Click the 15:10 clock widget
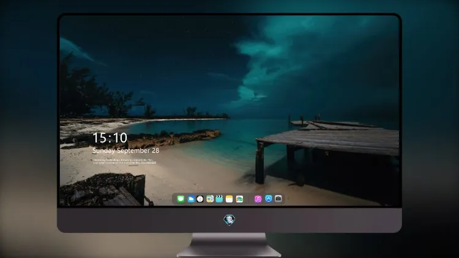 [110, 138]
